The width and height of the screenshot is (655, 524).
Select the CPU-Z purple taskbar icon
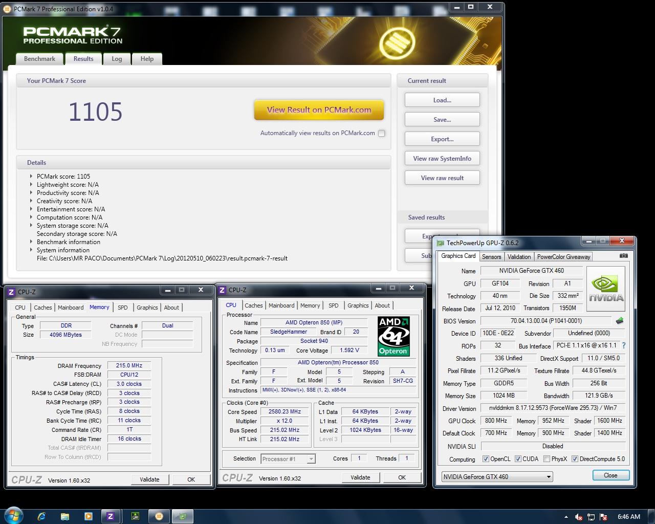111,516
